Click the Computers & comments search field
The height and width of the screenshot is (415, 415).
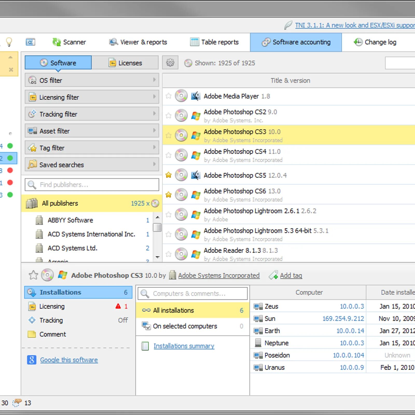tap(192, 294)
